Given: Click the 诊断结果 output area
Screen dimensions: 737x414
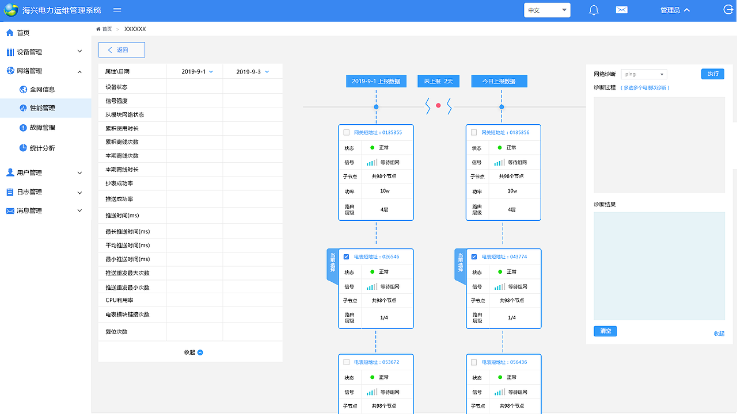Looking at the screenshot, I should 659,266.
